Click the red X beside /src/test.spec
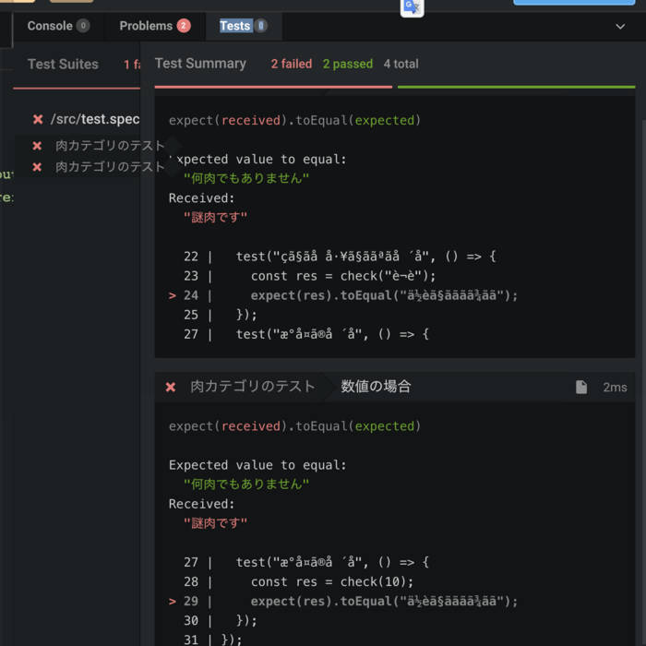This screenshot has height=646, width=646. coord(38,119)
